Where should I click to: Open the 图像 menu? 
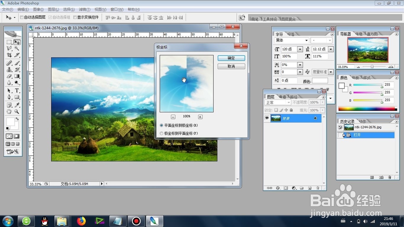(38, 9)
